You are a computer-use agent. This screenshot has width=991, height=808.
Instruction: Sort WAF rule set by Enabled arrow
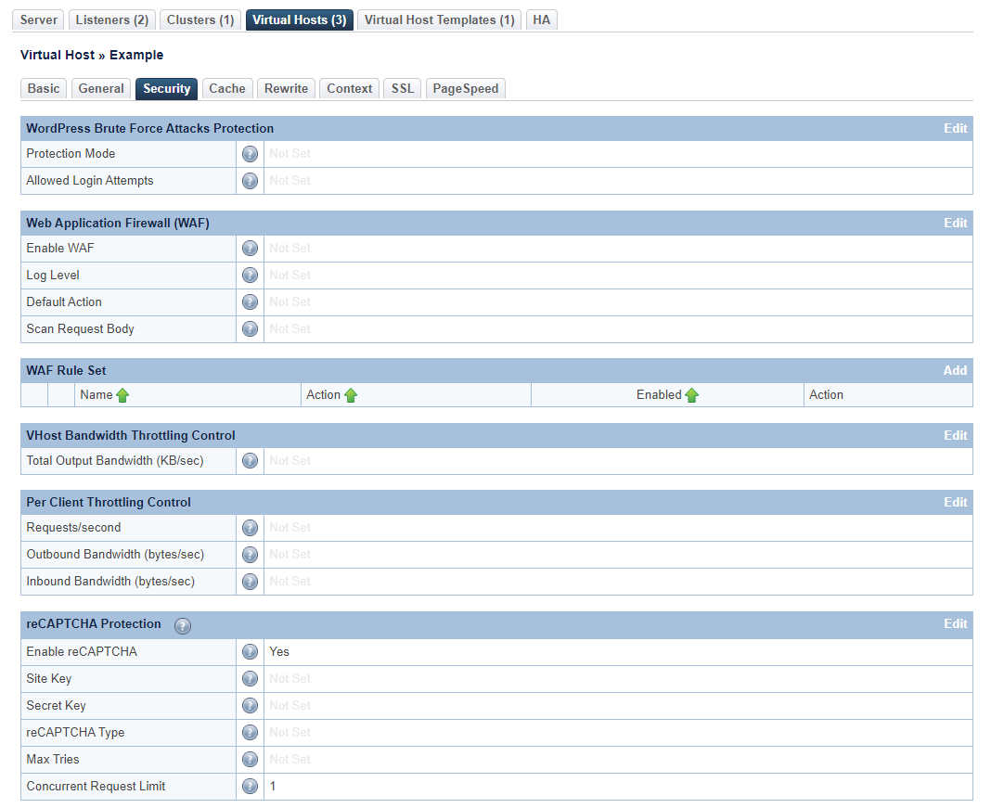[691, 395]
